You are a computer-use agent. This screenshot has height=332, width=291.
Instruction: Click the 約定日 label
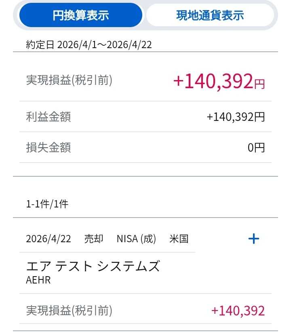point(40,44)
